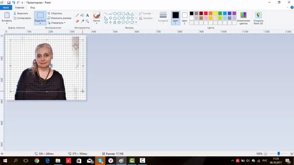Select the Pentagon shape
Viewport: 294px width, 165px height.
point(115,18)
